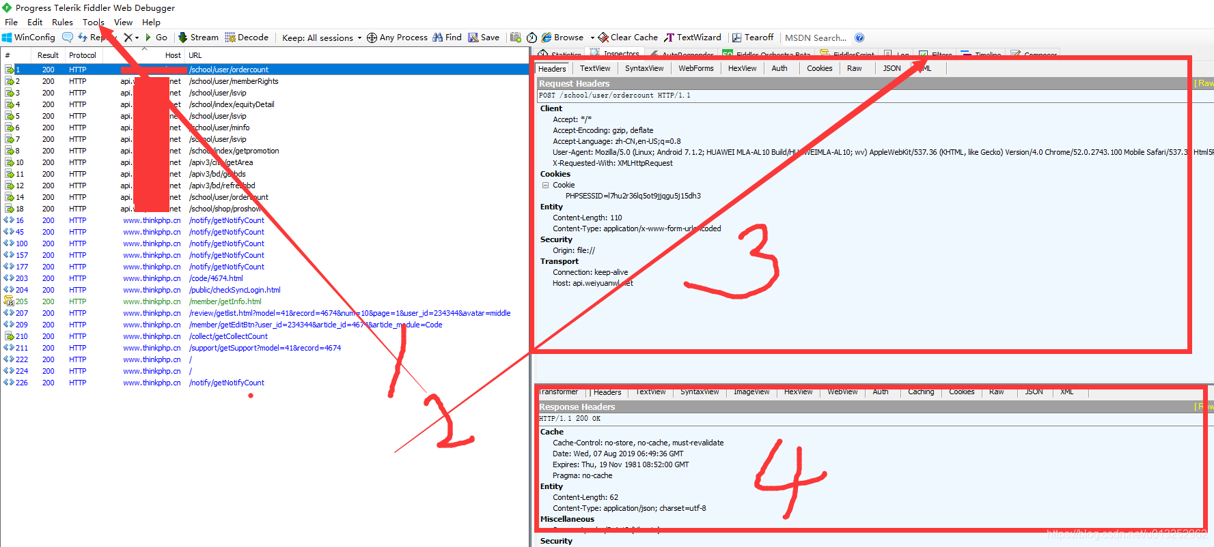This screenshot has width=1214, height=547.
Task: Select response WebView tab
Action: click(x=842, y=391)
